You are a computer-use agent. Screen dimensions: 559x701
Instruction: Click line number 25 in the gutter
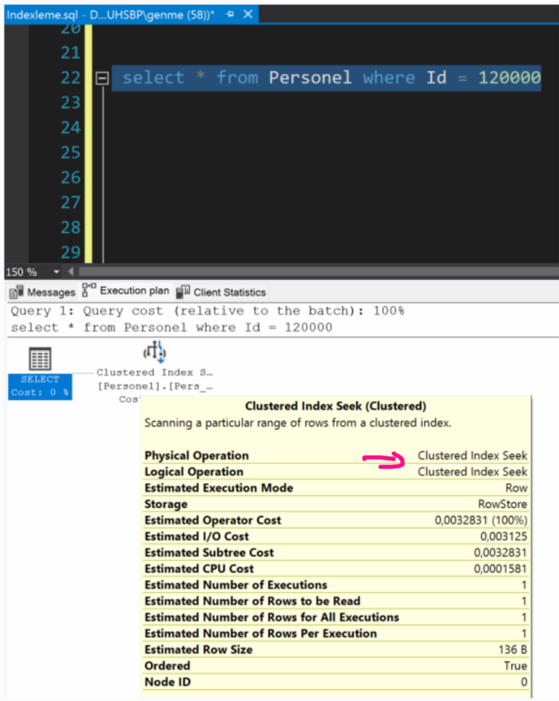[70, 153]
